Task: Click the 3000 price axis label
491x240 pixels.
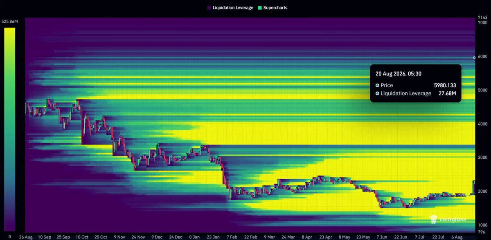Action: [x=483, y=158]
